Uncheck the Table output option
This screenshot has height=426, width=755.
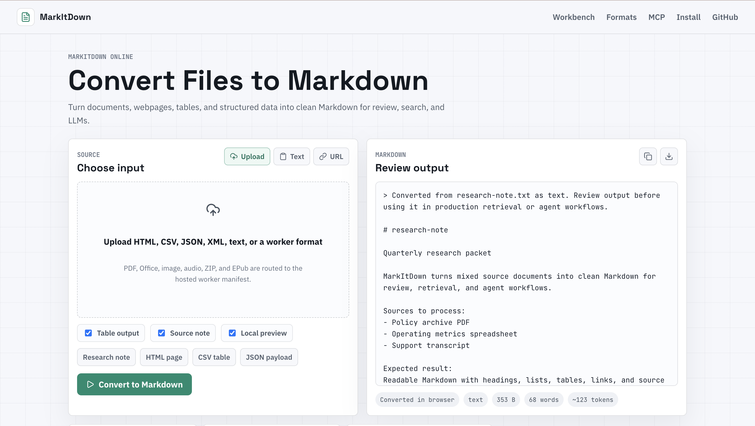(x=89, y=333)
